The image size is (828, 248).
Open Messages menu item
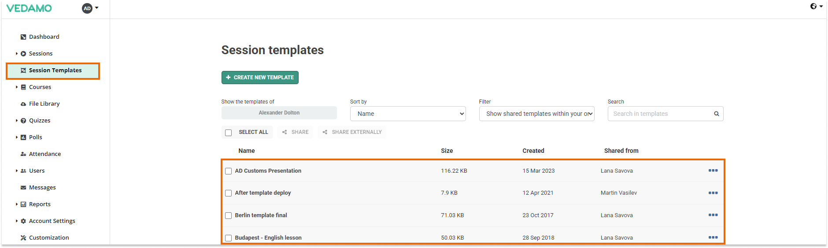pos(42,188)
